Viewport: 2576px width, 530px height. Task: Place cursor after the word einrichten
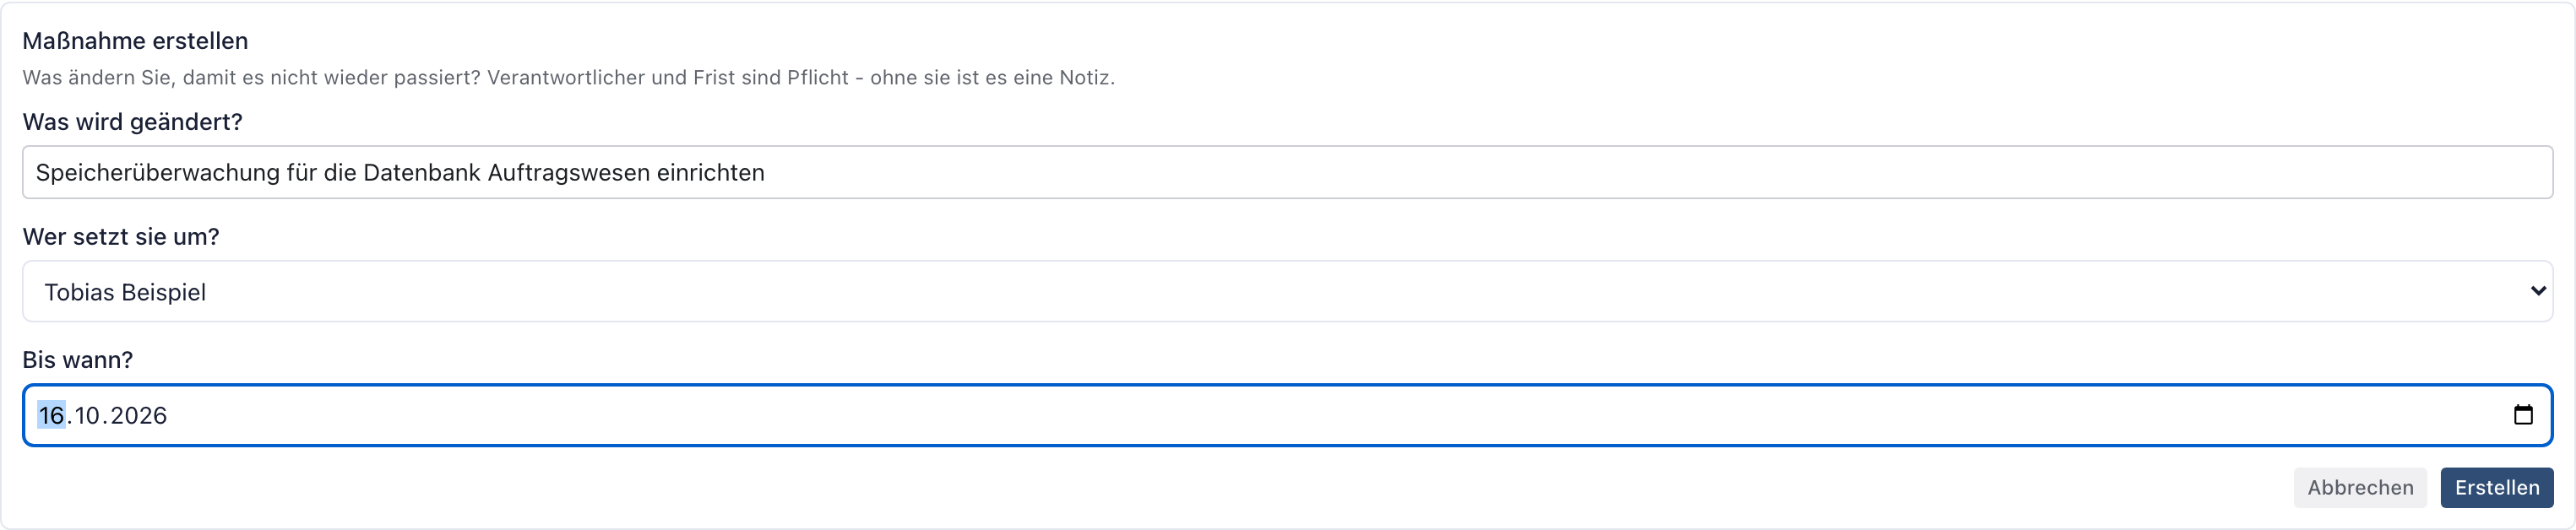[x=767, y=173]
